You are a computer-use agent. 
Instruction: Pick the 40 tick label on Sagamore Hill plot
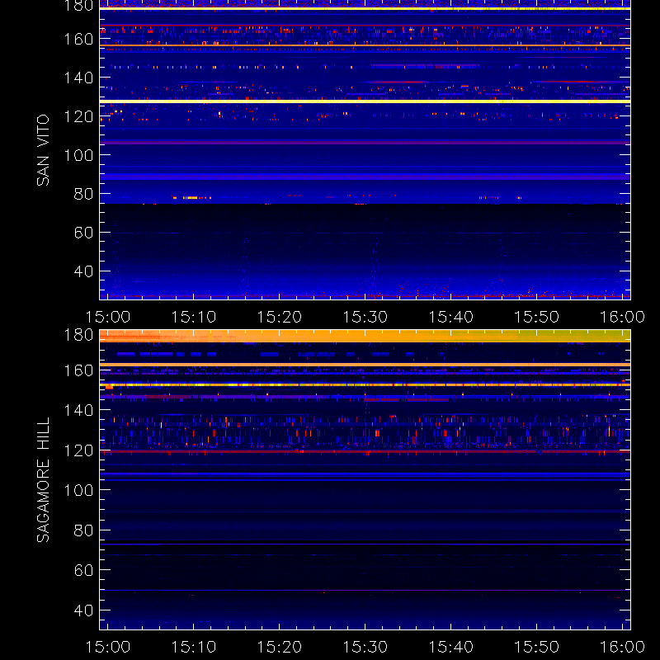83,610
